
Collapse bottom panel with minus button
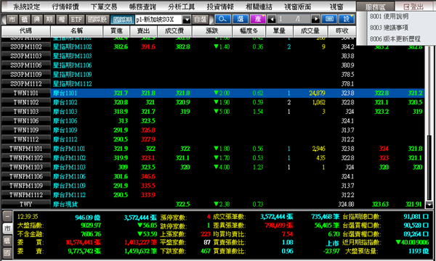[x=7, y=216]
